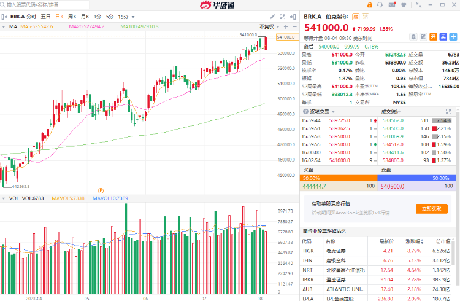Click the 533562.0 statistics row
This screenshot has width=460, height=301.
(x=417, y=120)
